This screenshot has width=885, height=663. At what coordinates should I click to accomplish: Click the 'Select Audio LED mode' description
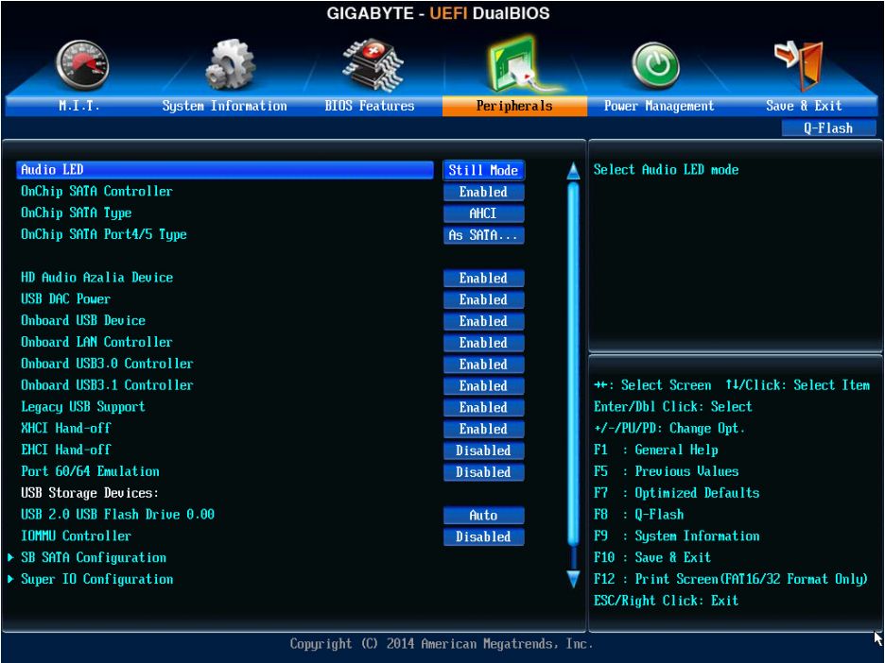[666, 170]
